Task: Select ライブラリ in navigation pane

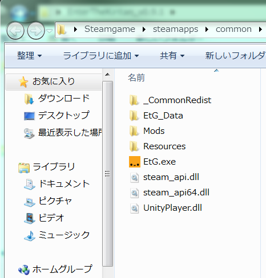Action: pyautogui.click(x=54, y=167)
